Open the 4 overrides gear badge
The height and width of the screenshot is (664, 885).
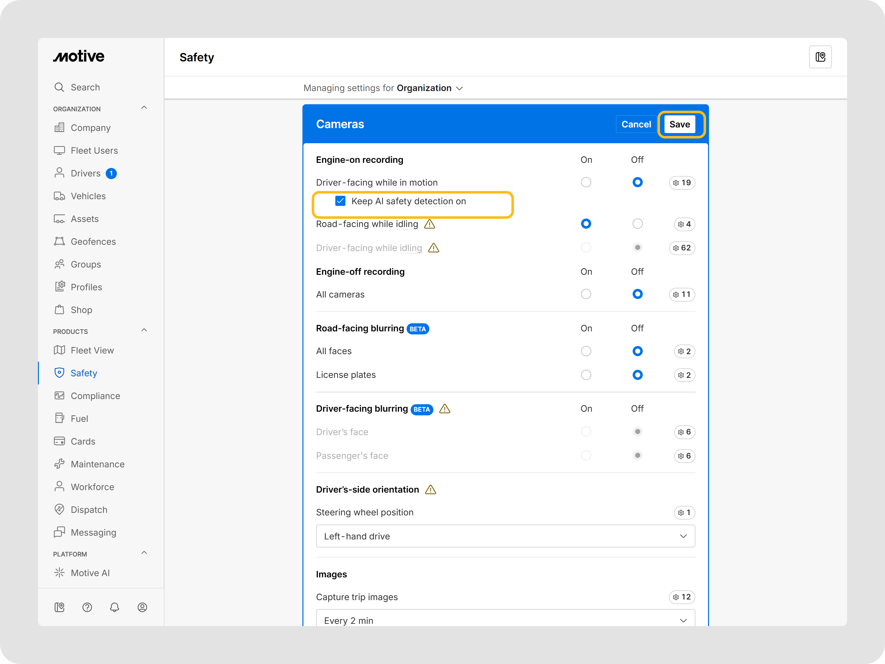coord(684,224)
